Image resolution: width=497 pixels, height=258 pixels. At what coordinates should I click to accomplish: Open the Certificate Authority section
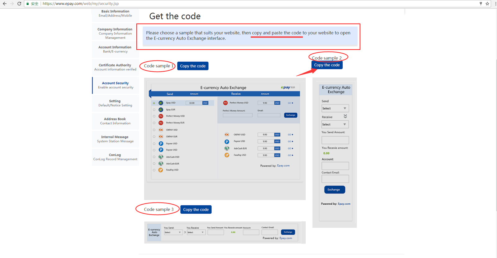tap(115, 67)
